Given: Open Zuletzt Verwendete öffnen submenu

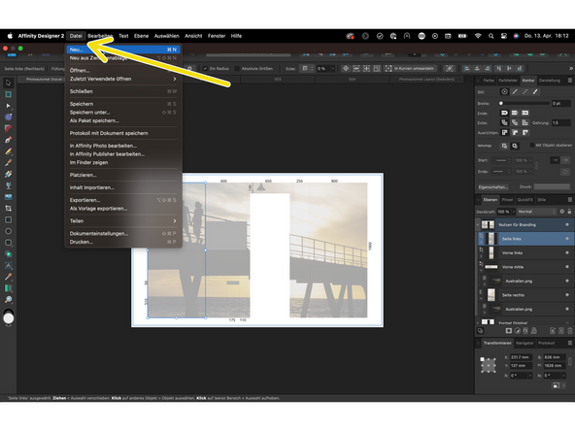Looking at the screenshot, I should click(x=122, y=79).
